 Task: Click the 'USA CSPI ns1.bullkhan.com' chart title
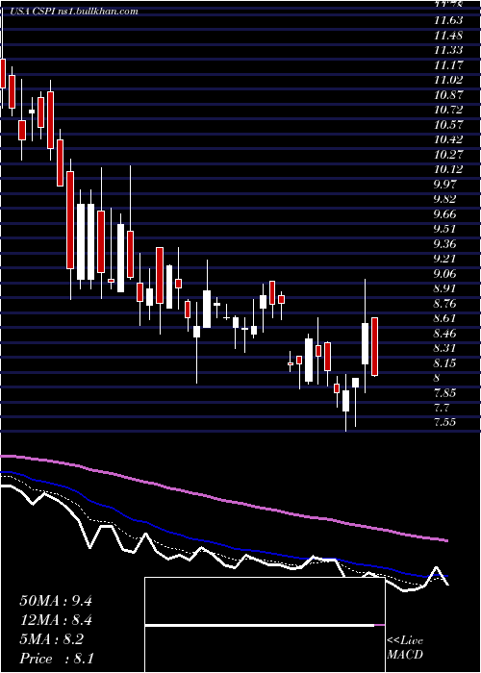(72, 12)
